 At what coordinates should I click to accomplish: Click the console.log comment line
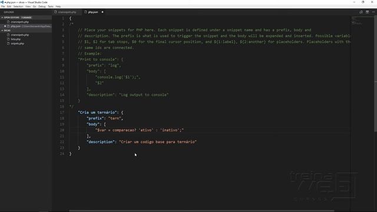118,77
